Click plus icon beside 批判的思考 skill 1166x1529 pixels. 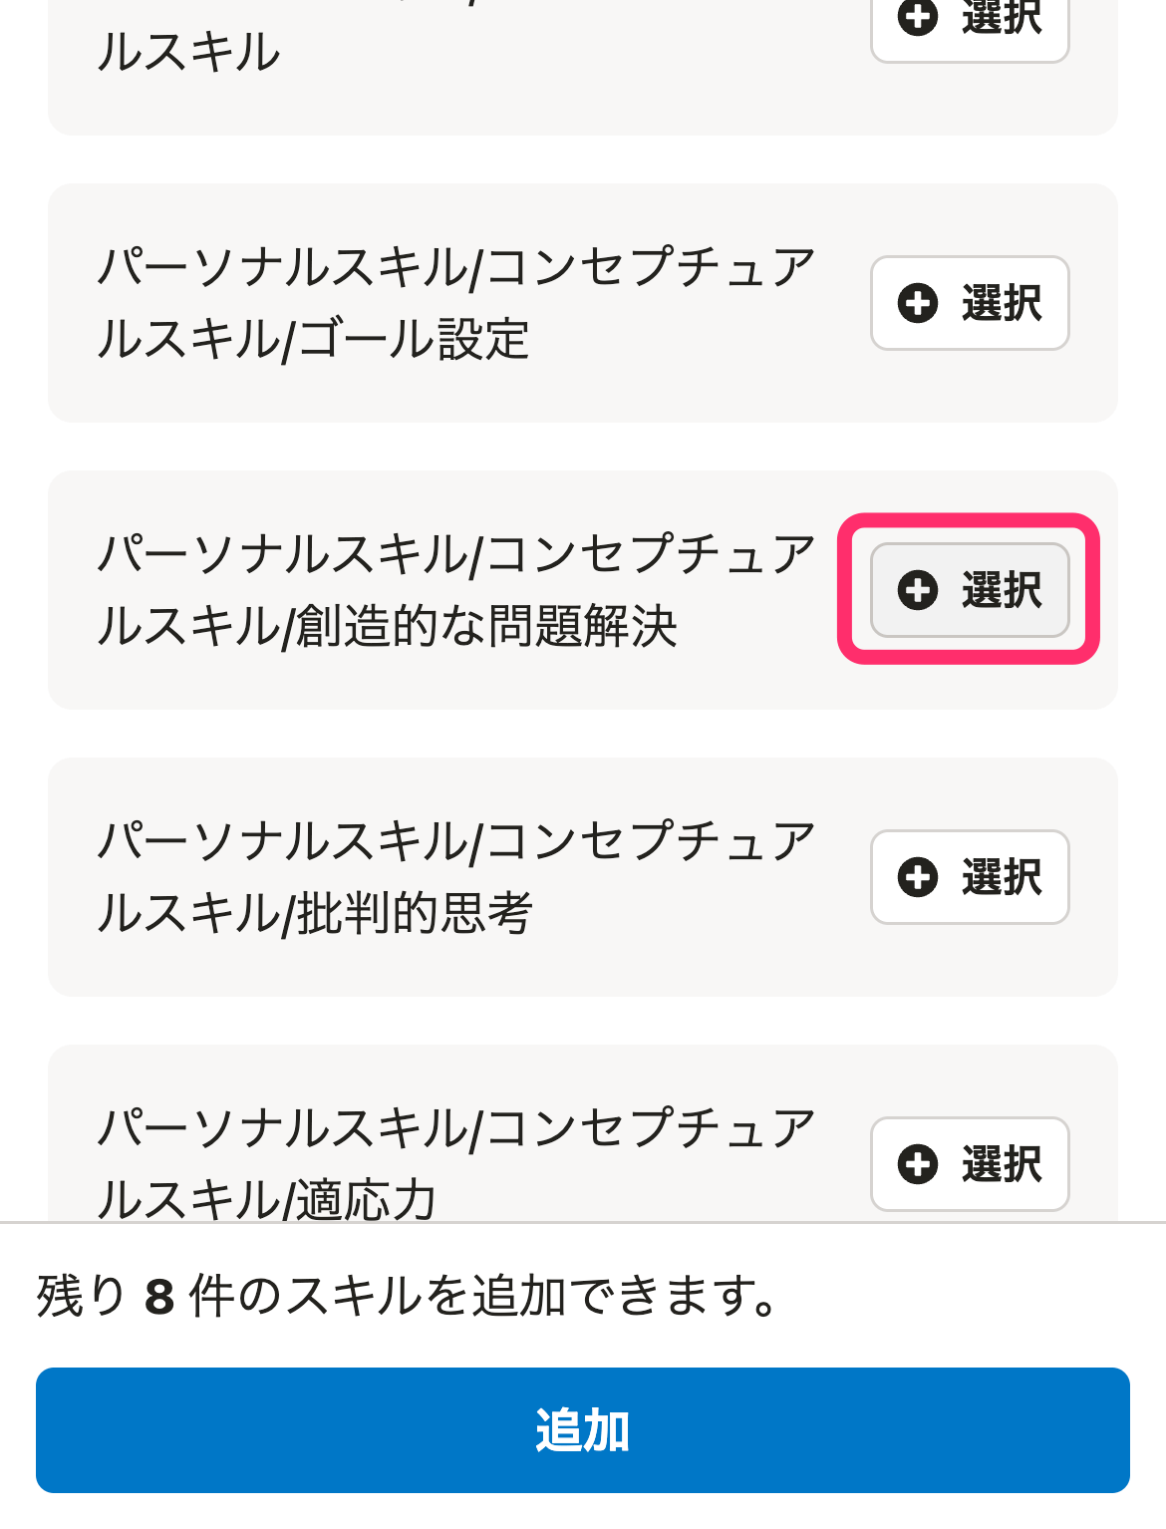point(918,877)
